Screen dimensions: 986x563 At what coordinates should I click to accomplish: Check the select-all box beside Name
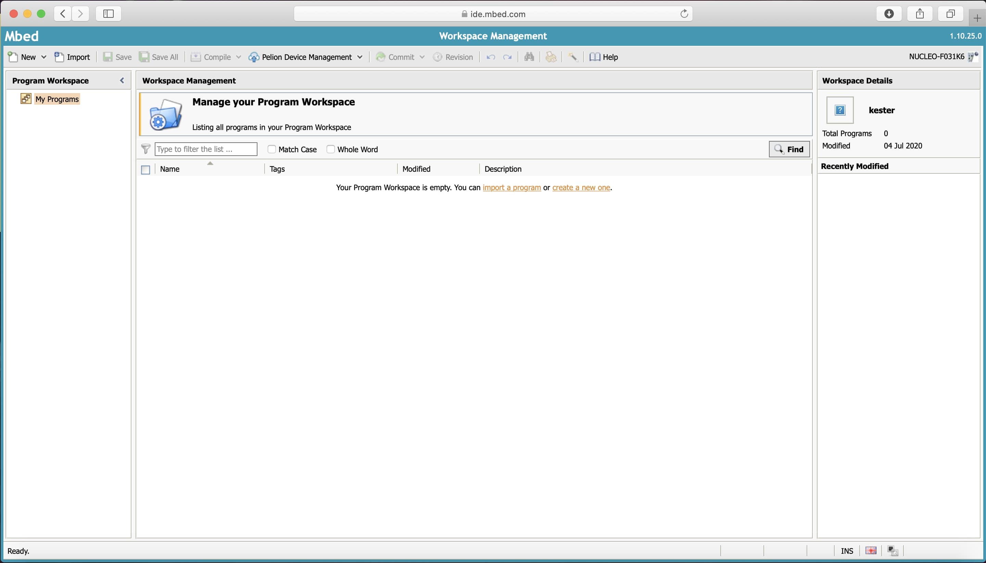tap(146, 170)
